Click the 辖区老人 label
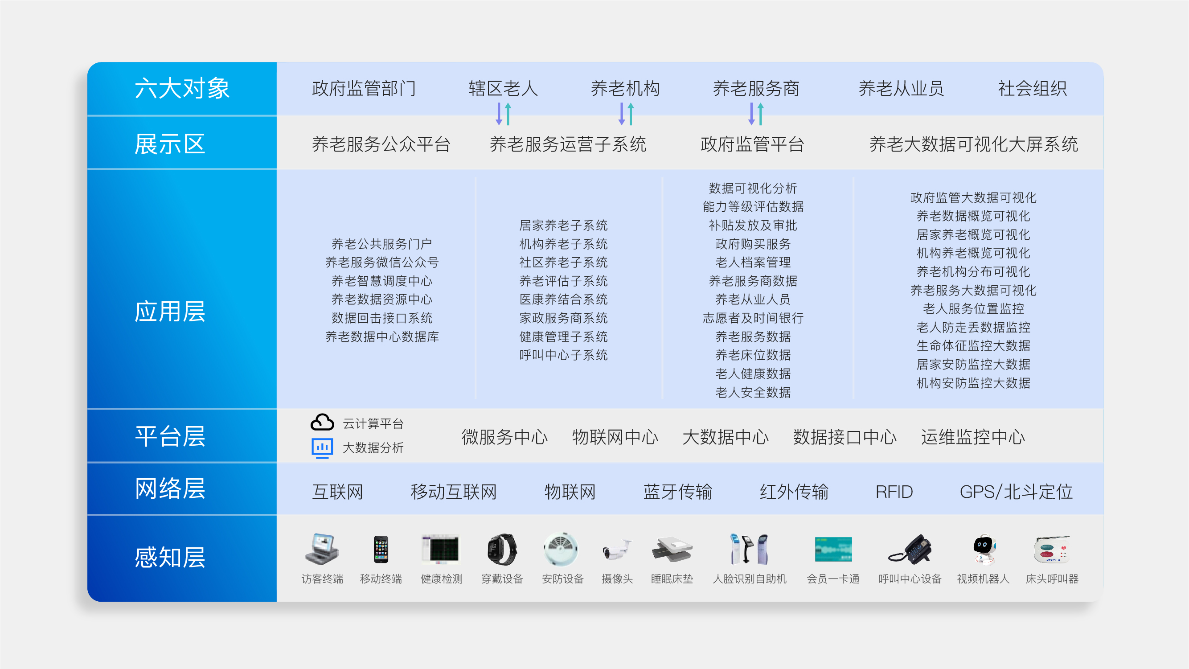The width and height of the screenshot is (1189, 669). tap(503, 88)
